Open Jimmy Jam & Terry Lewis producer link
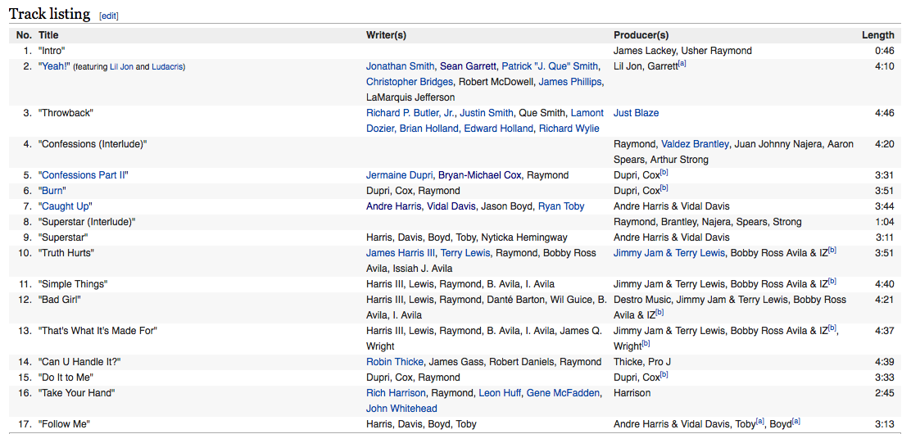The width and height of the screenshot is (911, 434). pyautogui.click(x=669, y=253)
